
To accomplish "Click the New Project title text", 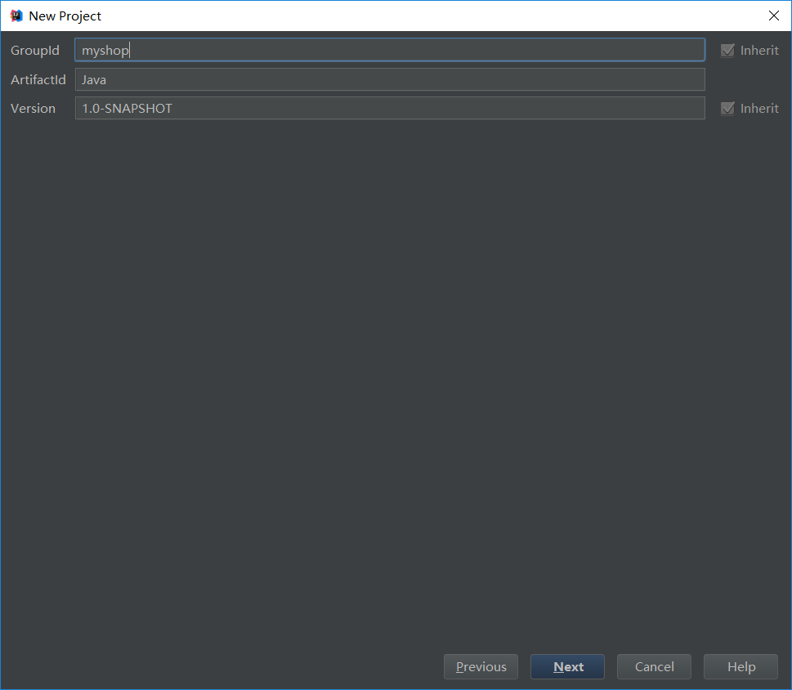I will pos(65,16).
